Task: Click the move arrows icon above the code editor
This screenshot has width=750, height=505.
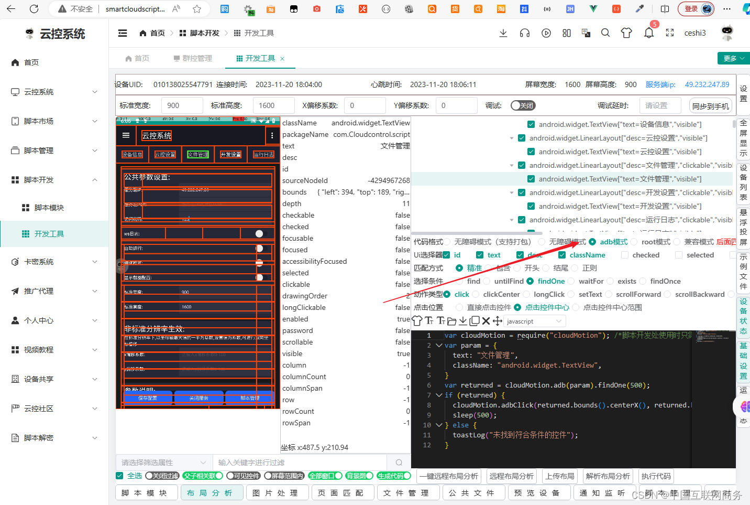Action: click(x=498, y=320)
